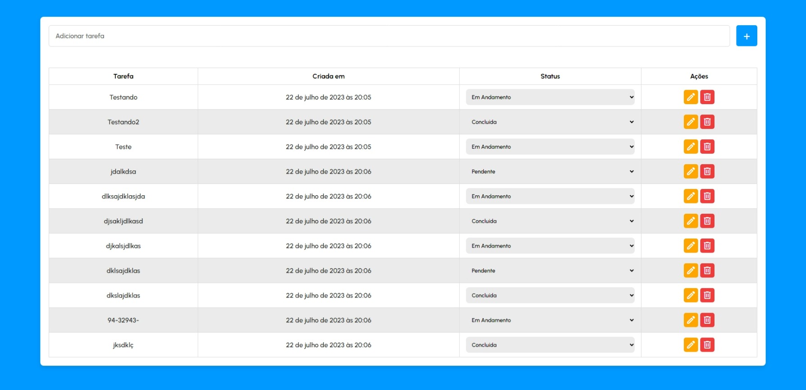
Task: Open status dropdown for jdalkdsa task
Action: tap(550, 171)
